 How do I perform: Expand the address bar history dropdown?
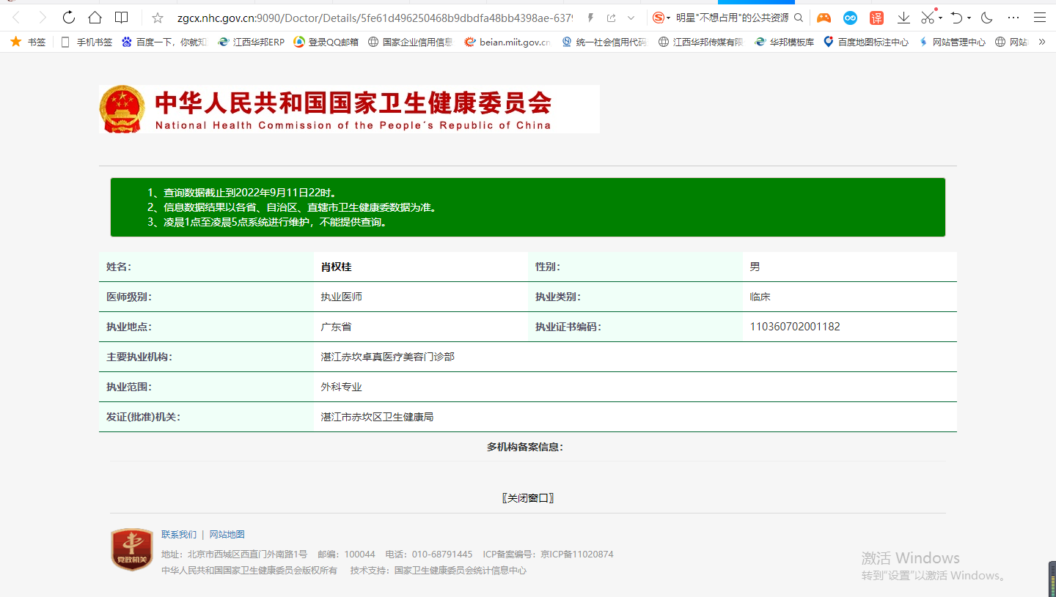(631, 18)
